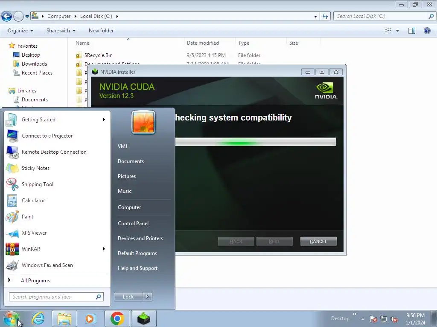This screenshot has width=437, height=327.
Task: Click the Change your view icon
Action: pyautogui.click(x=388, y=31)
